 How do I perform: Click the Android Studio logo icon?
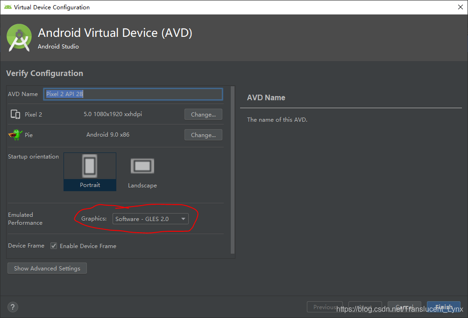click(x=19, y=38)
